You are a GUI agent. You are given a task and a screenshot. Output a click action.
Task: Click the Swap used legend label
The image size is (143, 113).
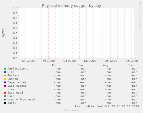click(x=15, y=93)
